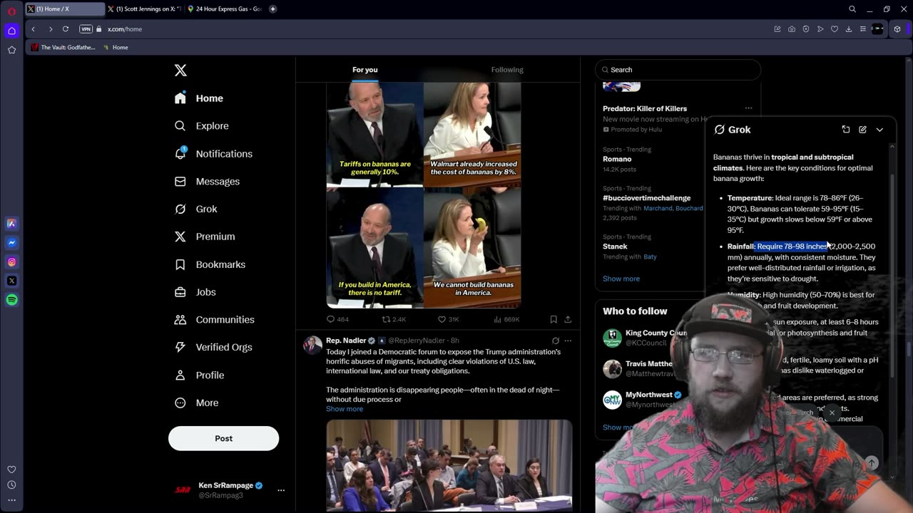913x513 pixels.
Task: Open X Premium page
Action: (205, 237)
